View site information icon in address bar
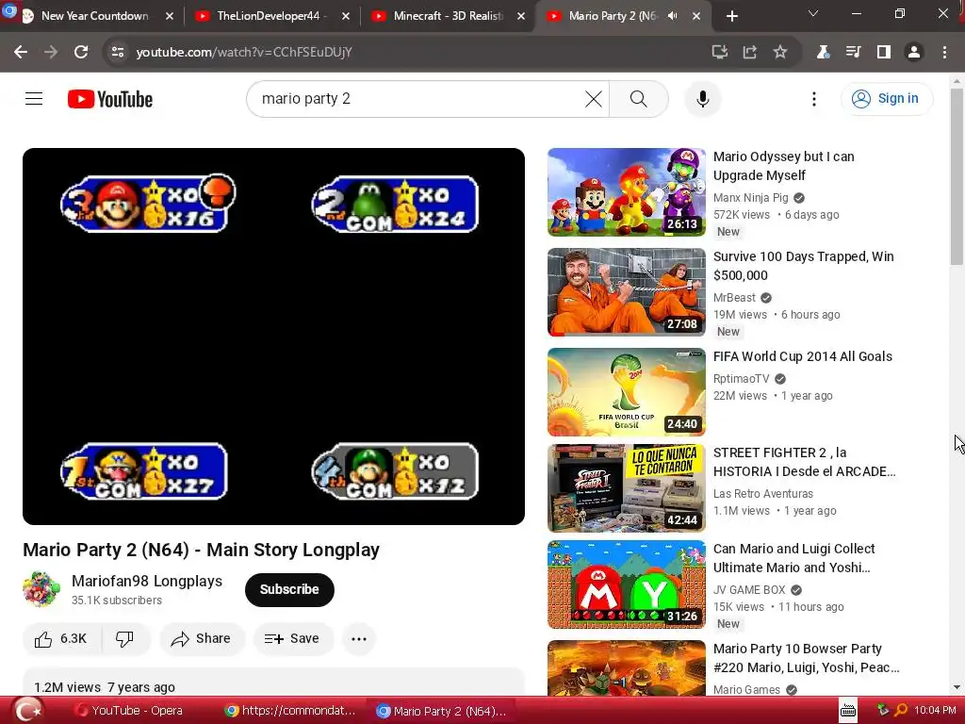 tap(118, 53)
